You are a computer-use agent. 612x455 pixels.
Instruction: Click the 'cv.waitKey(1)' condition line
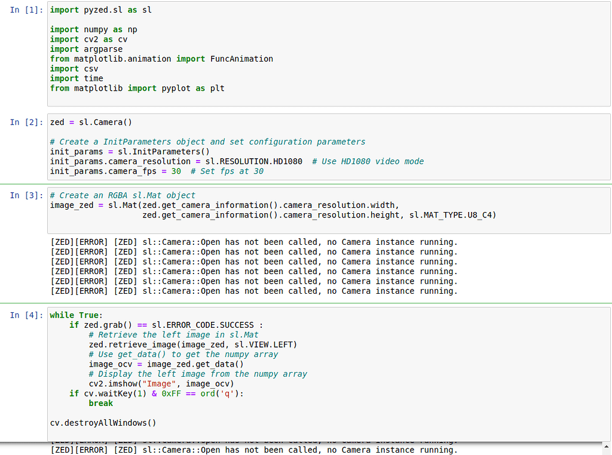click(x=157, y=393)
